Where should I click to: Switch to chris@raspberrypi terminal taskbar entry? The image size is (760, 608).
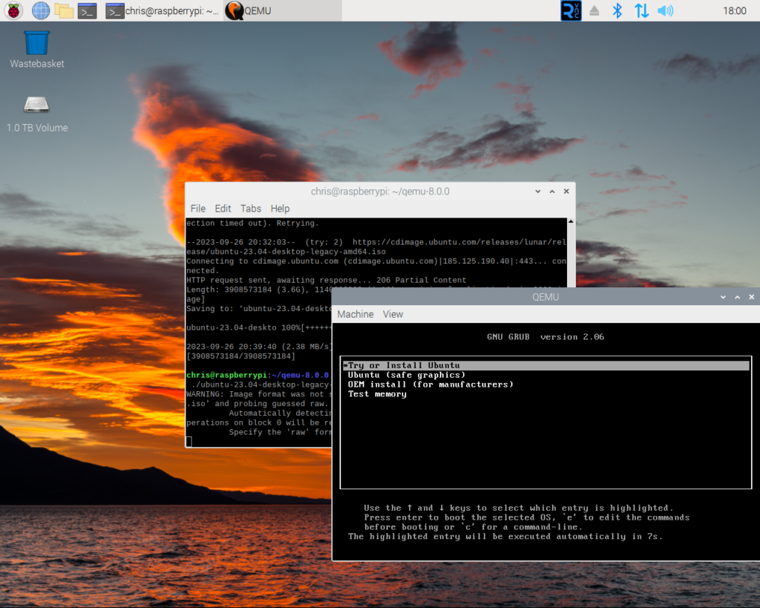163,10
